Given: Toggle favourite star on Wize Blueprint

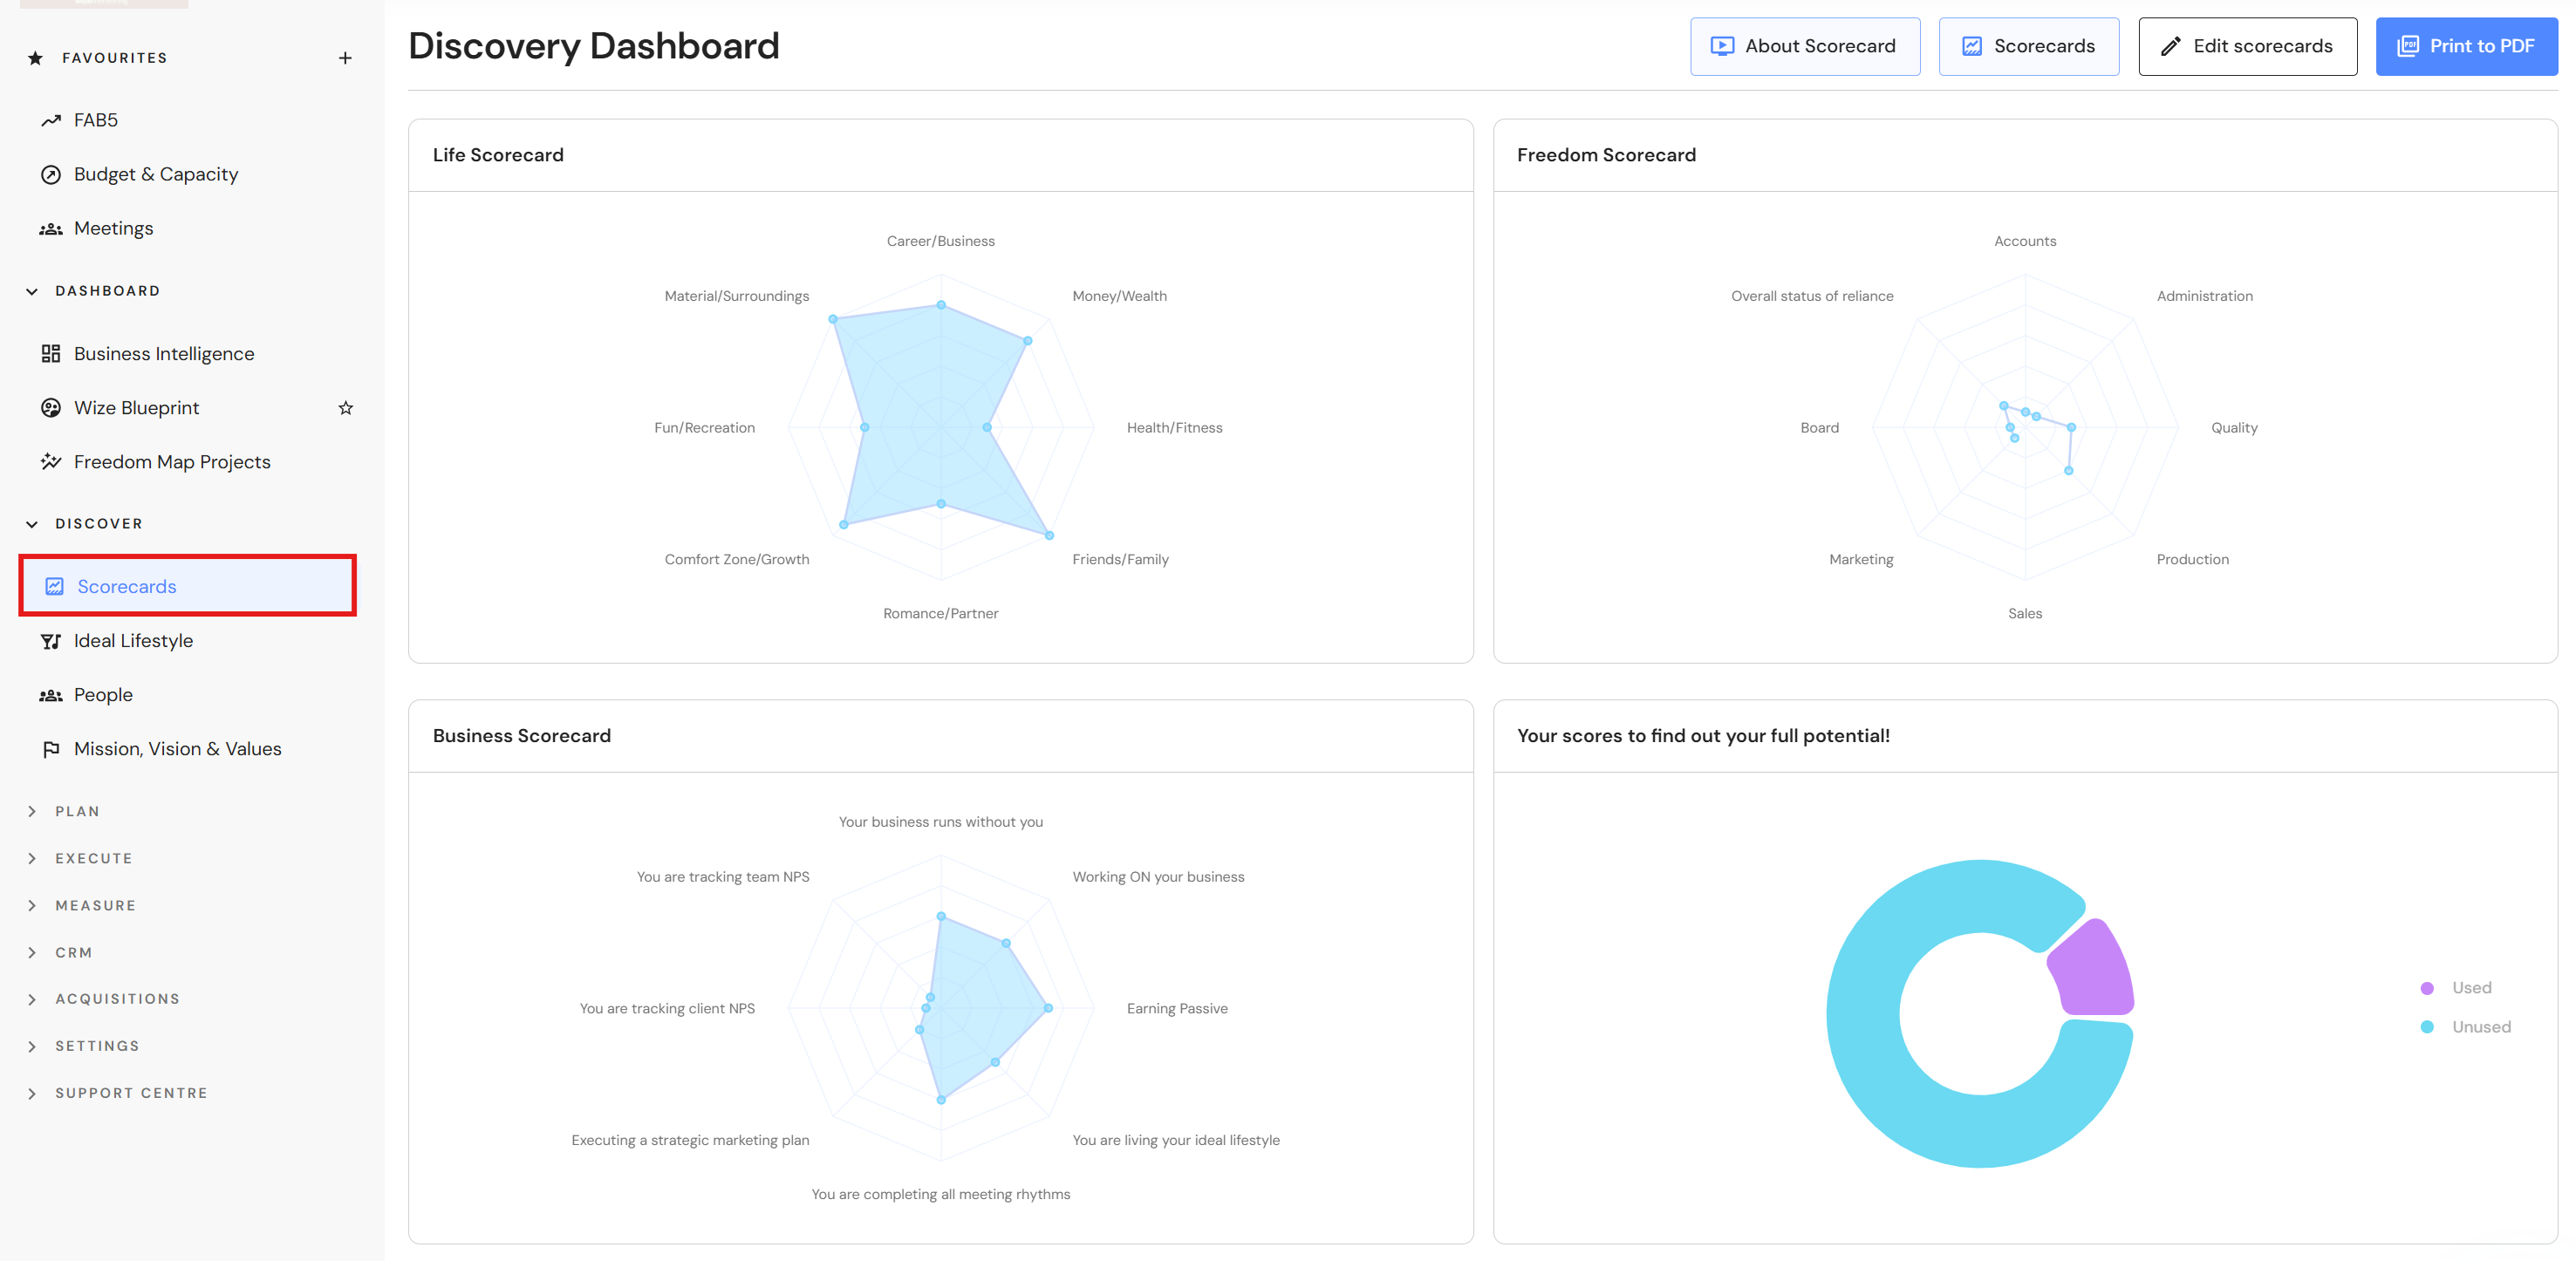Looking at the screenshot, I should 345,408.
